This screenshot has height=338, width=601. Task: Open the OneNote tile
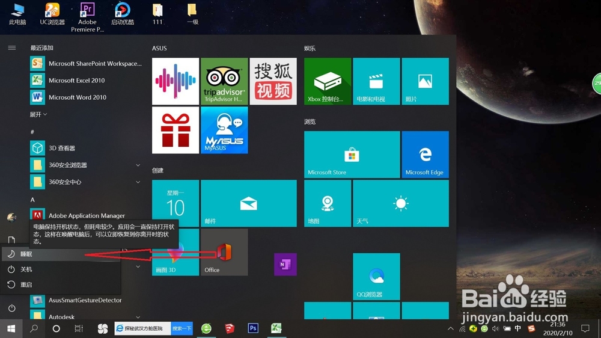tap(285, 265)
